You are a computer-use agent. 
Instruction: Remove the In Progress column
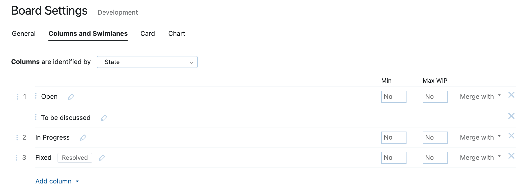511,136
